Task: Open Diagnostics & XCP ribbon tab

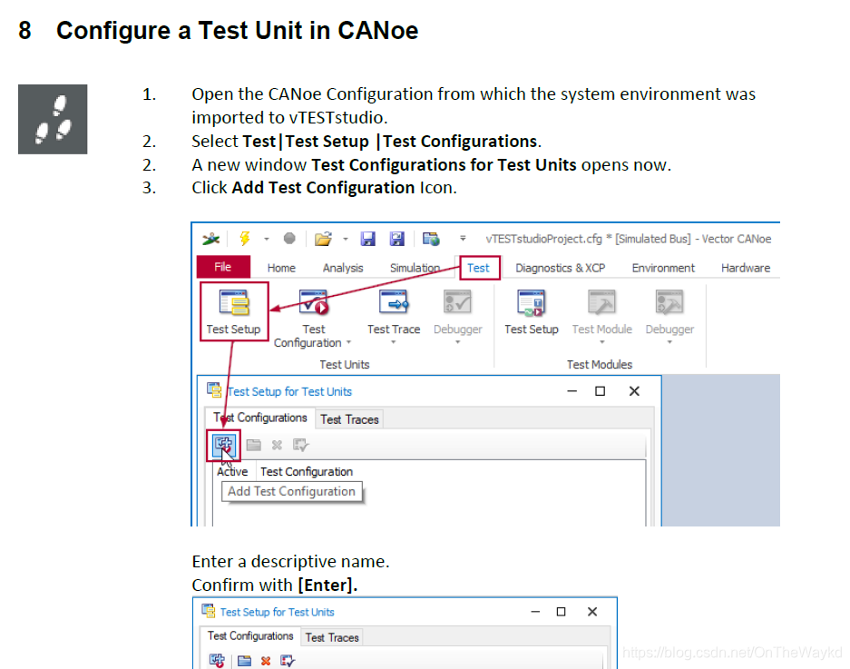Action: tap(560, 268)
